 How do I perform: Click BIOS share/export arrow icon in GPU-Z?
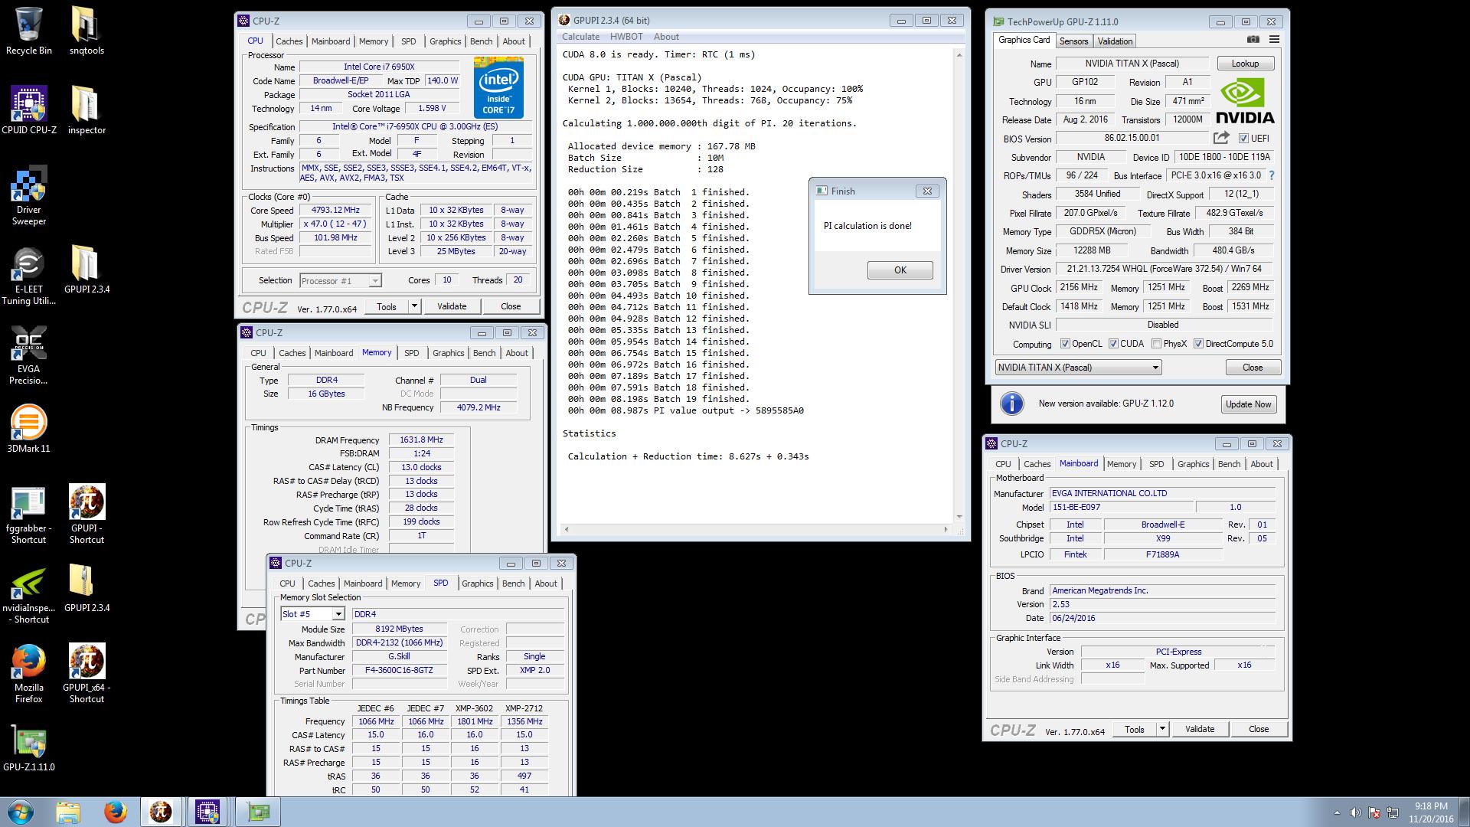(1221, 138)
